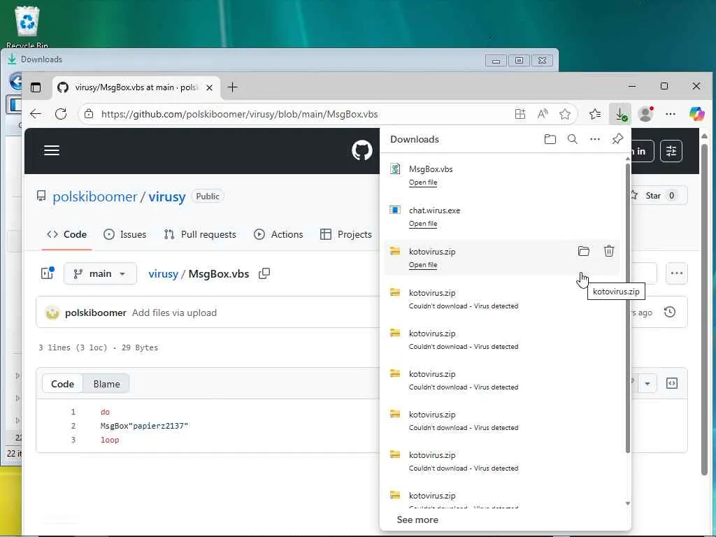Open GitHub hamburger navigation menu
This screenshot has height=537, width=716.
[x=52, y=151]
